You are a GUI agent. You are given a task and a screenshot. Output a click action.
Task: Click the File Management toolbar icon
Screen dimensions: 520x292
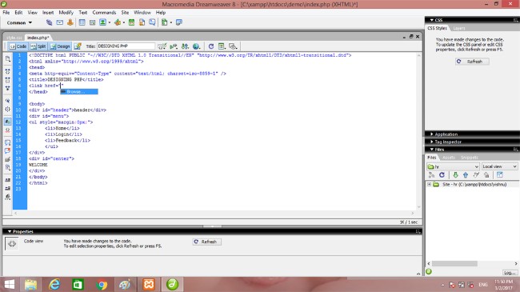[185, 46]
